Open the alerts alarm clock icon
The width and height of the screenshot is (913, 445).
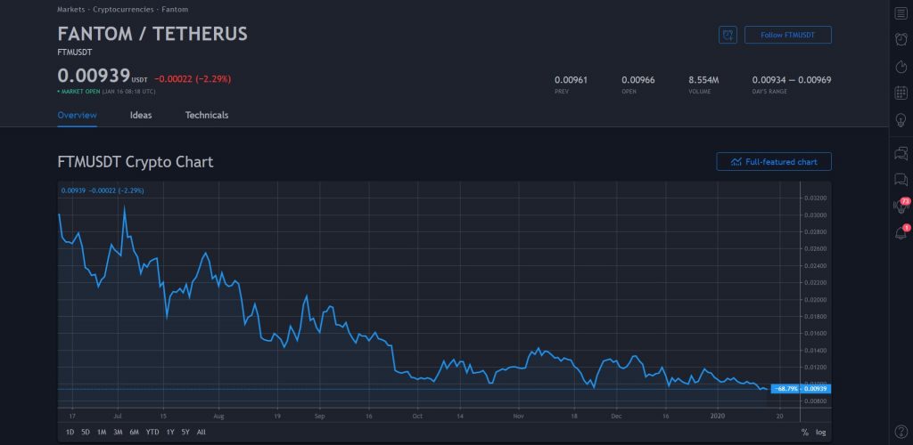point(901,39)
